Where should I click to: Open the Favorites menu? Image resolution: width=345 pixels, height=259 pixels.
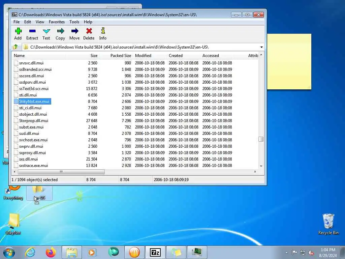click(x=57, y=22)
